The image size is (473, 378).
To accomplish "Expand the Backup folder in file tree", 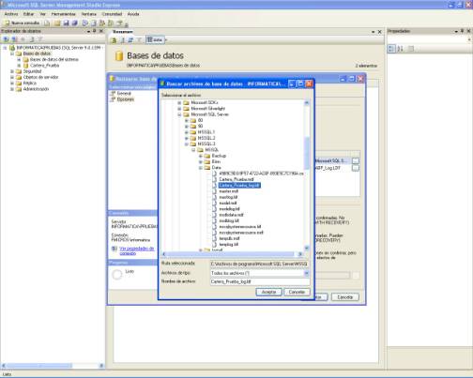I will coord(201,156).
